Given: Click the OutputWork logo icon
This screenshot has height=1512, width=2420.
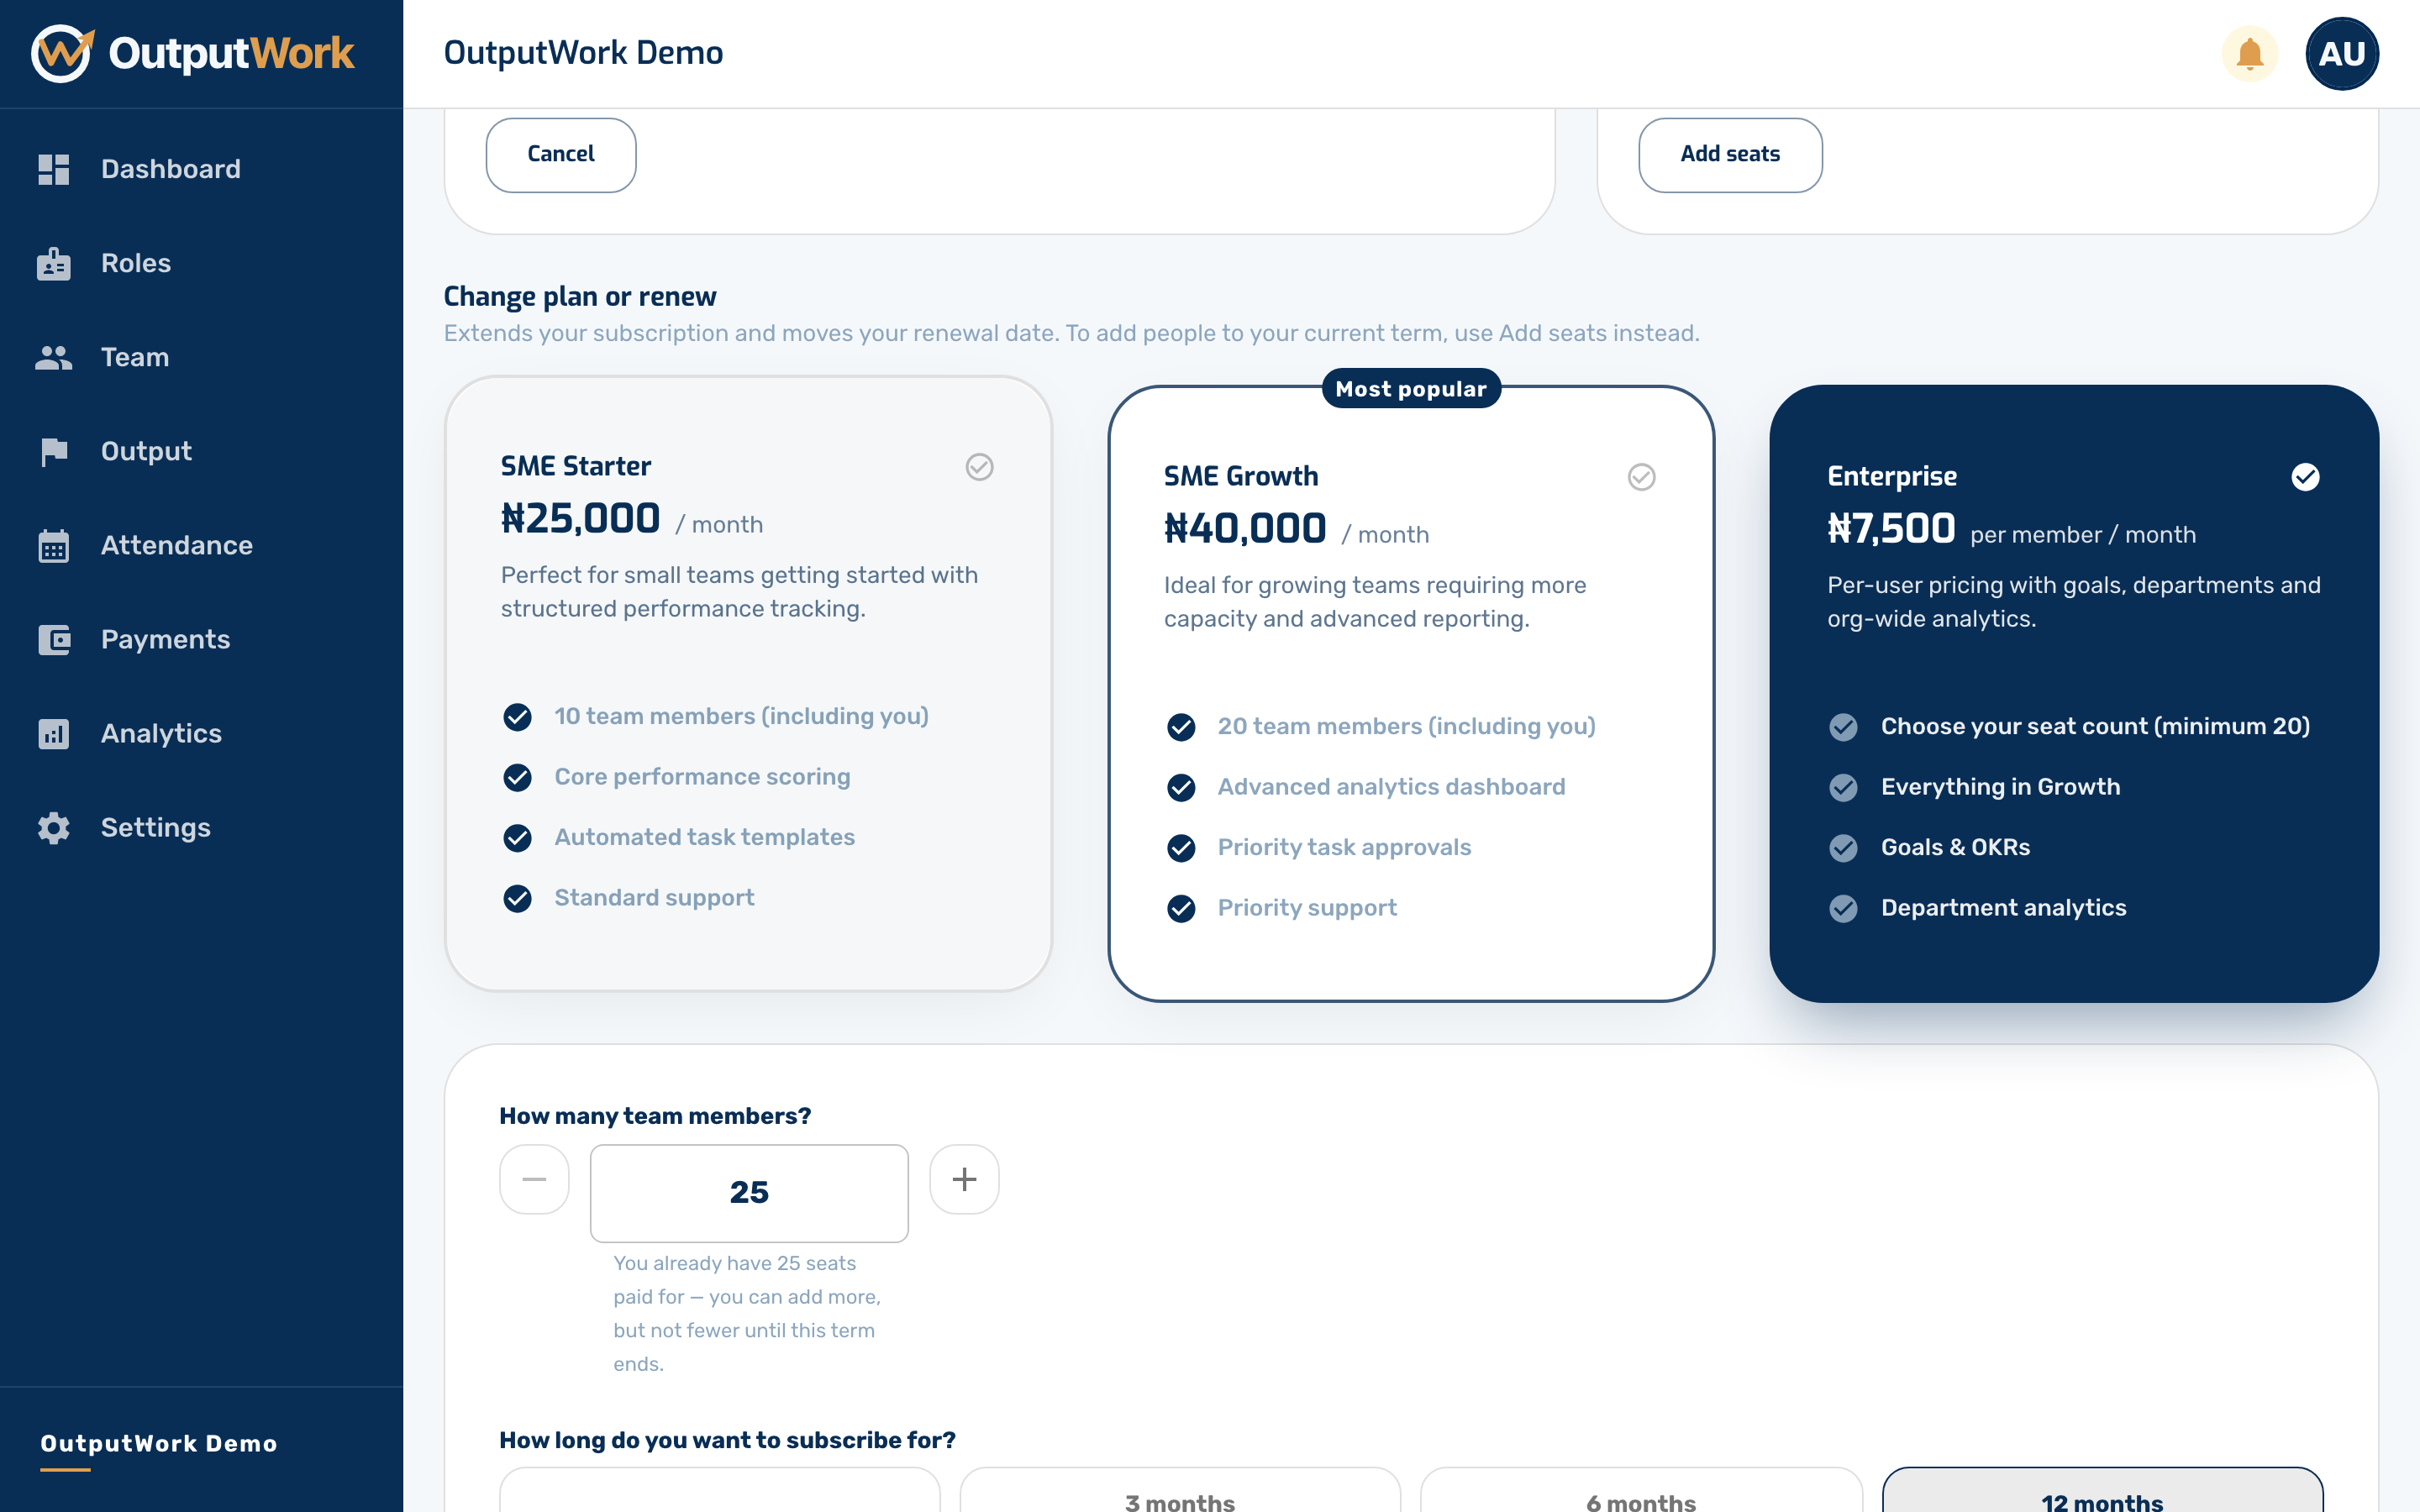Looking at the screenshot, I should click(62, 53).
